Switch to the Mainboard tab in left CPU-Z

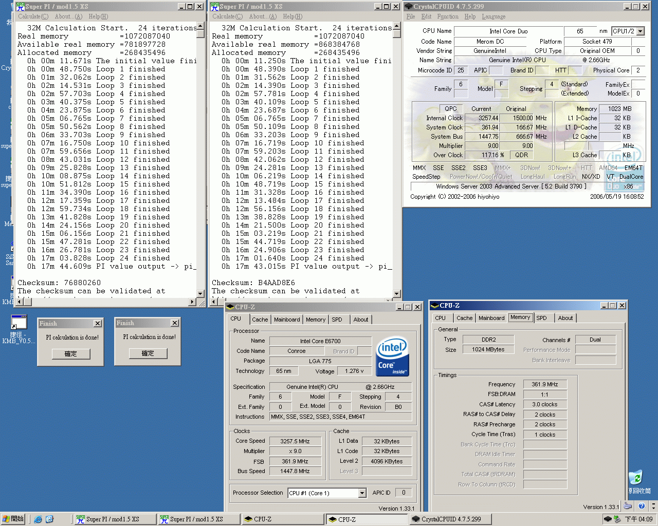[286, 320]
